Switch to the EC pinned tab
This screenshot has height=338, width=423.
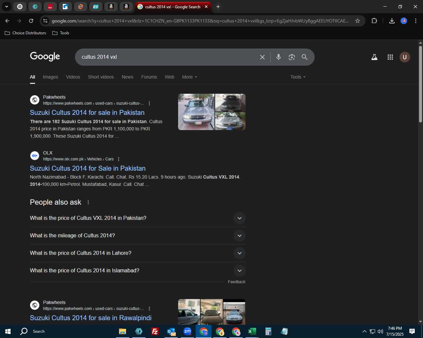[x=96, y=7]
